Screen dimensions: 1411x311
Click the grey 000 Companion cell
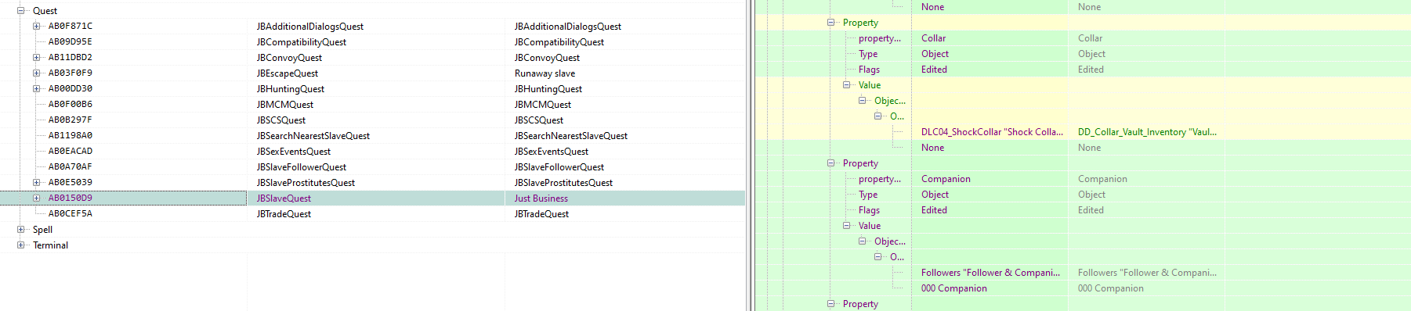click(x=1110, y=288)
